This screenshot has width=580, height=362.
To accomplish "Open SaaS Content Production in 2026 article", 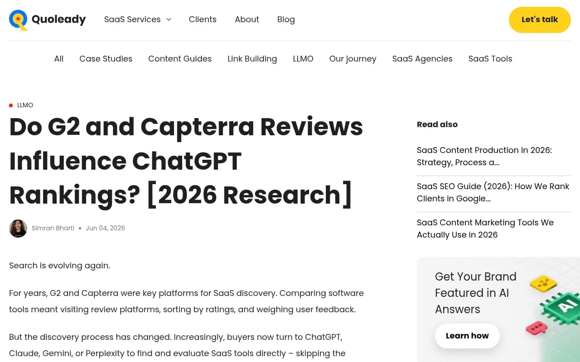I will [484, 156].
